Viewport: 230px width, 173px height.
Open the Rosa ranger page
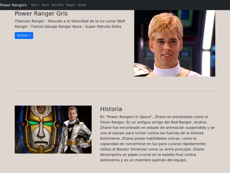pyautogui.click(x=45, y=5)
